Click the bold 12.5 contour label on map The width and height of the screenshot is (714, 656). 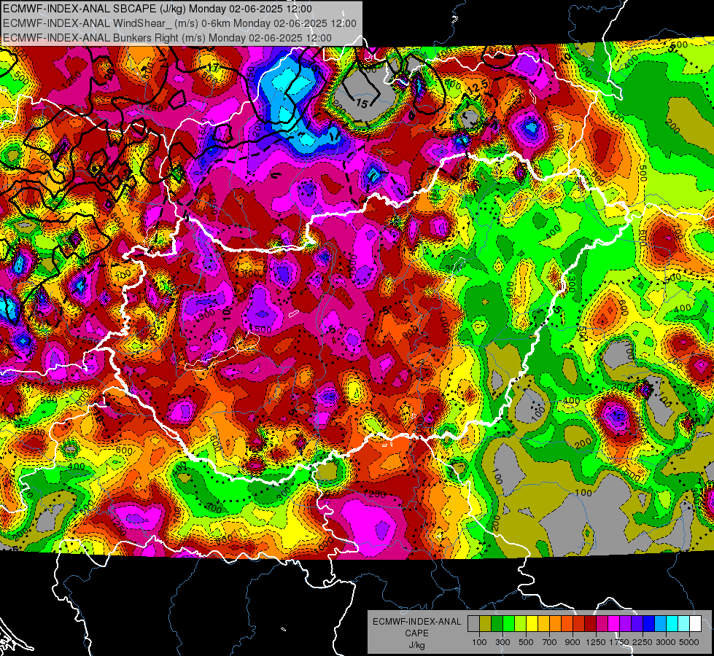click(478, 86)
